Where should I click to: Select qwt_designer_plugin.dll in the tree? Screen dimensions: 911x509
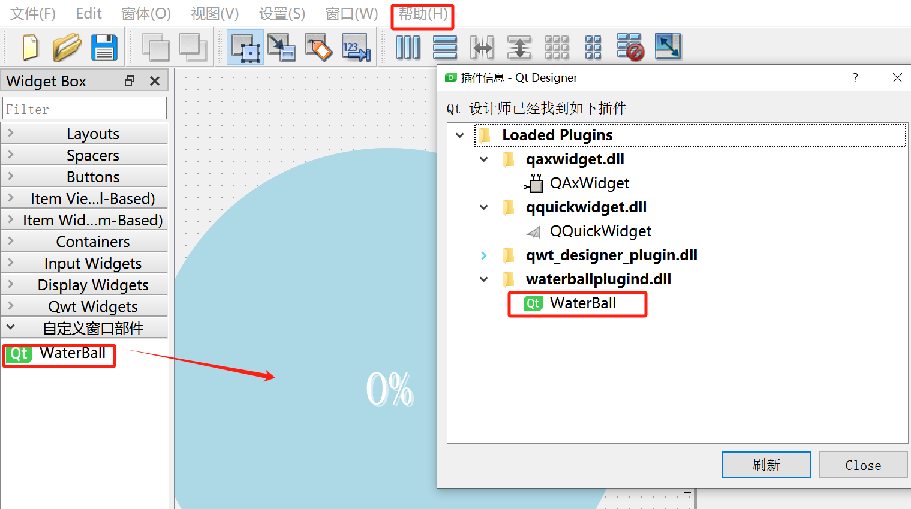coord(612,255)
